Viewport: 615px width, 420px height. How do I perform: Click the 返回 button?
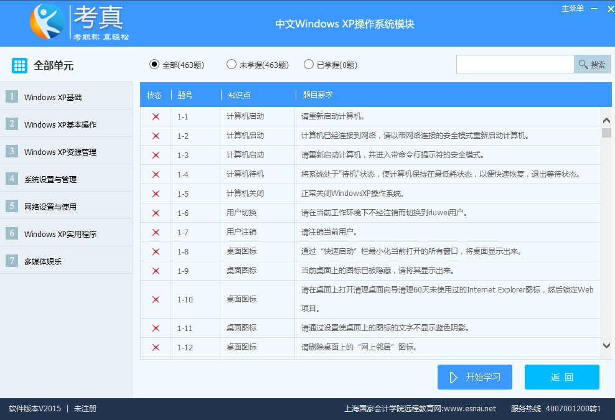(561, 377)
